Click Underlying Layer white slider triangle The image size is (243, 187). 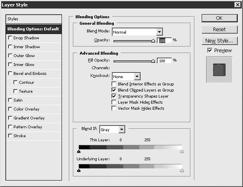point(182,170)
